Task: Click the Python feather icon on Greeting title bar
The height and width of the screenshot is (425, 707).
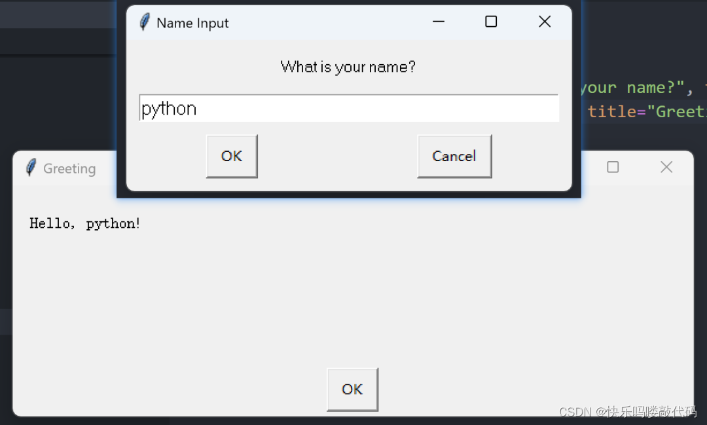Action: tap(30, 168)
